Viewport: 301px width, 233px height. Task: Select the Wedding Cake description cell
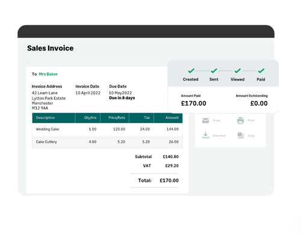coord(48,129)
